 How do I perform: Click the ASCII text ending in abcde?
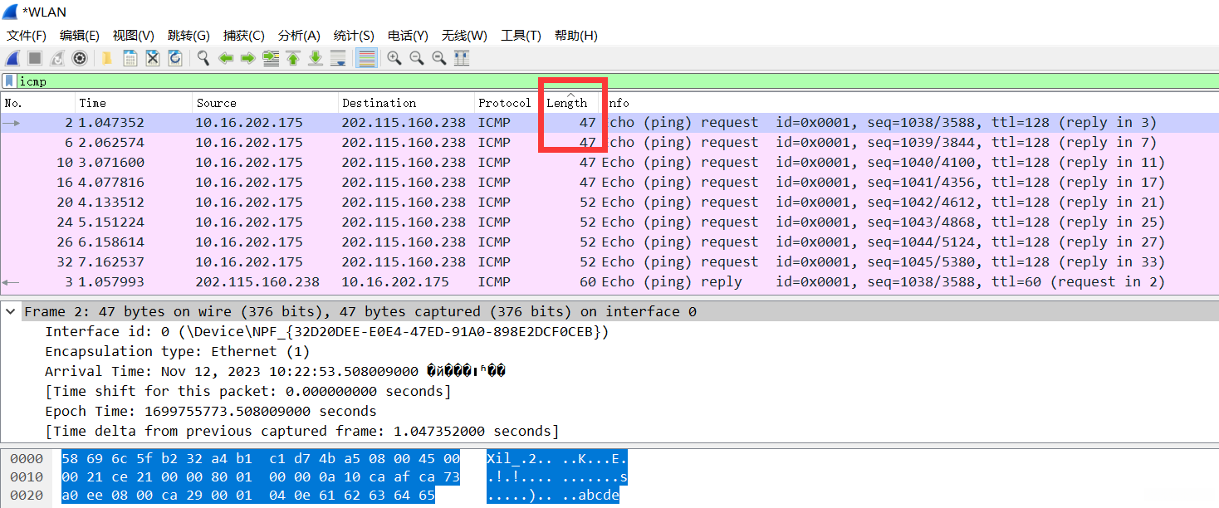[x=553, y=497]
